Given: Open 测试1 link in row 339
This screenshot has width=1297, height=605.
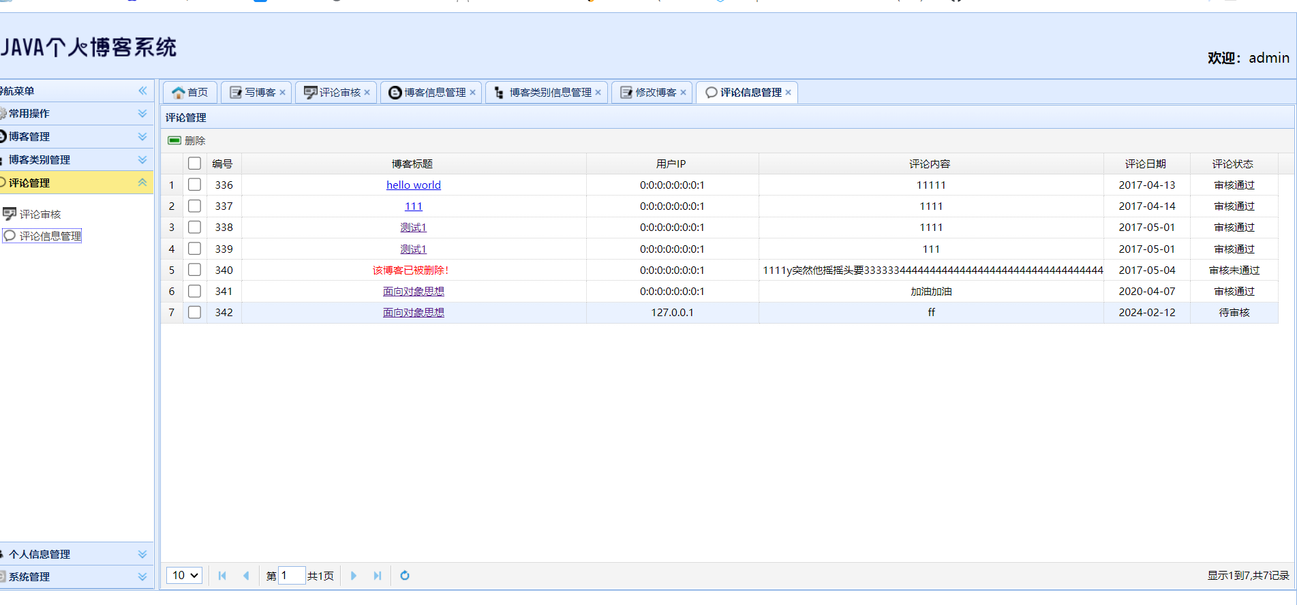Looking at the screenshot, I should click(414, 249).
